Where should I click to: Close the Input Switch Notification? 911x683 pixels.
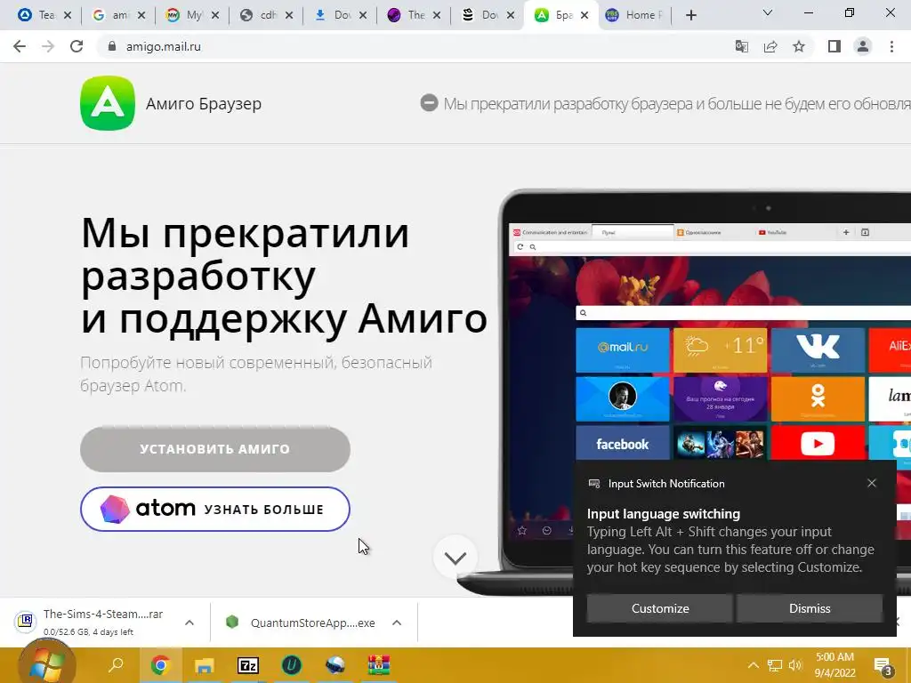pos(872,483)
